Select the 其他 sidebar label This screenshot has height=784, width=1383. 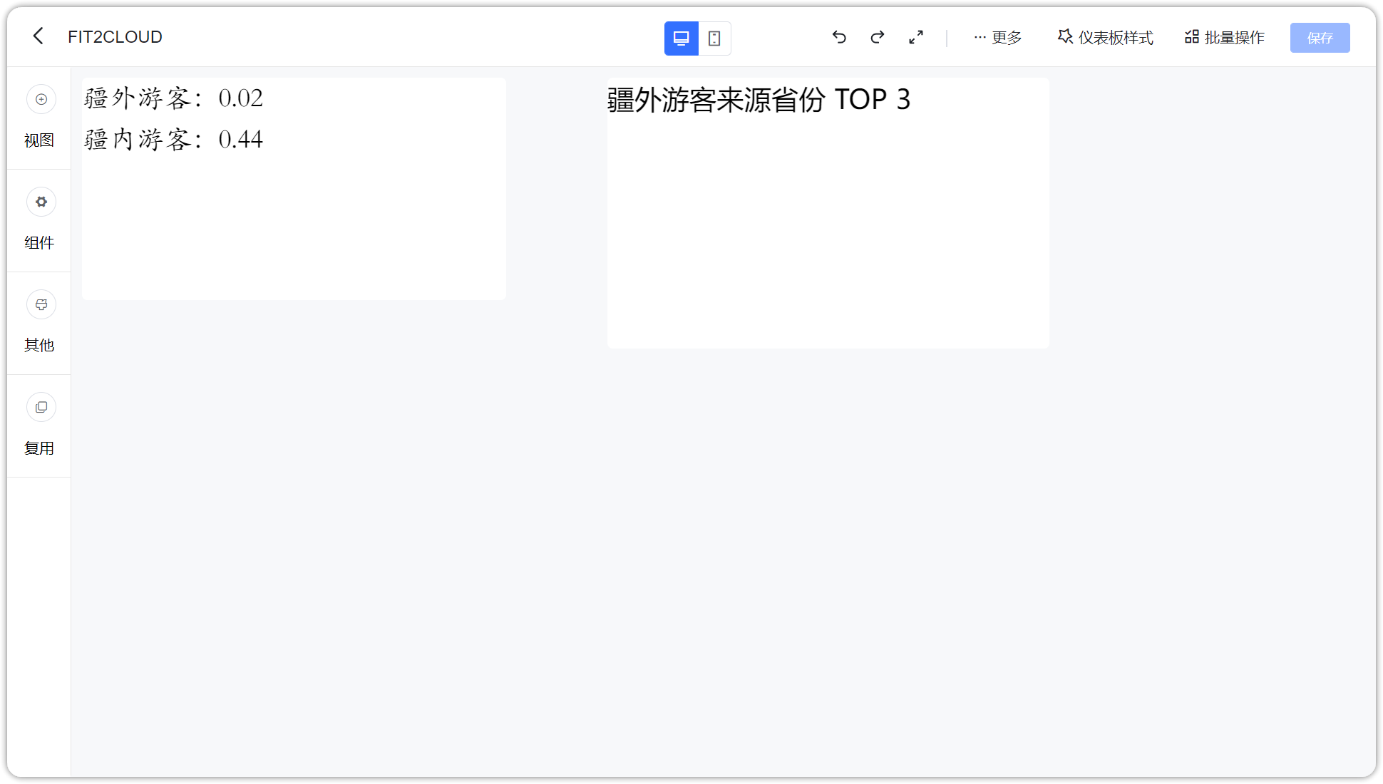pyautogui.click(x=39, y=346)
